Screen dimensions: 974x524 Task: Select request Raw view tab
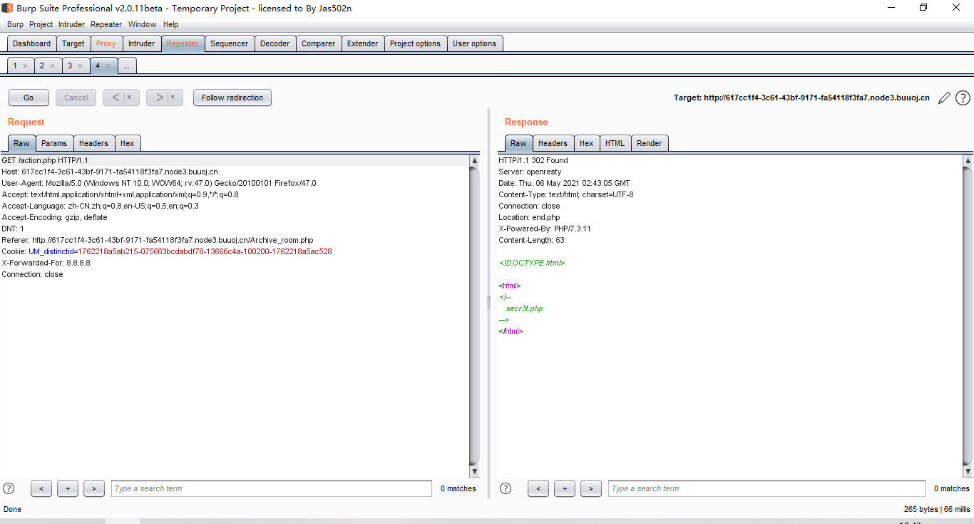point(21,143)
